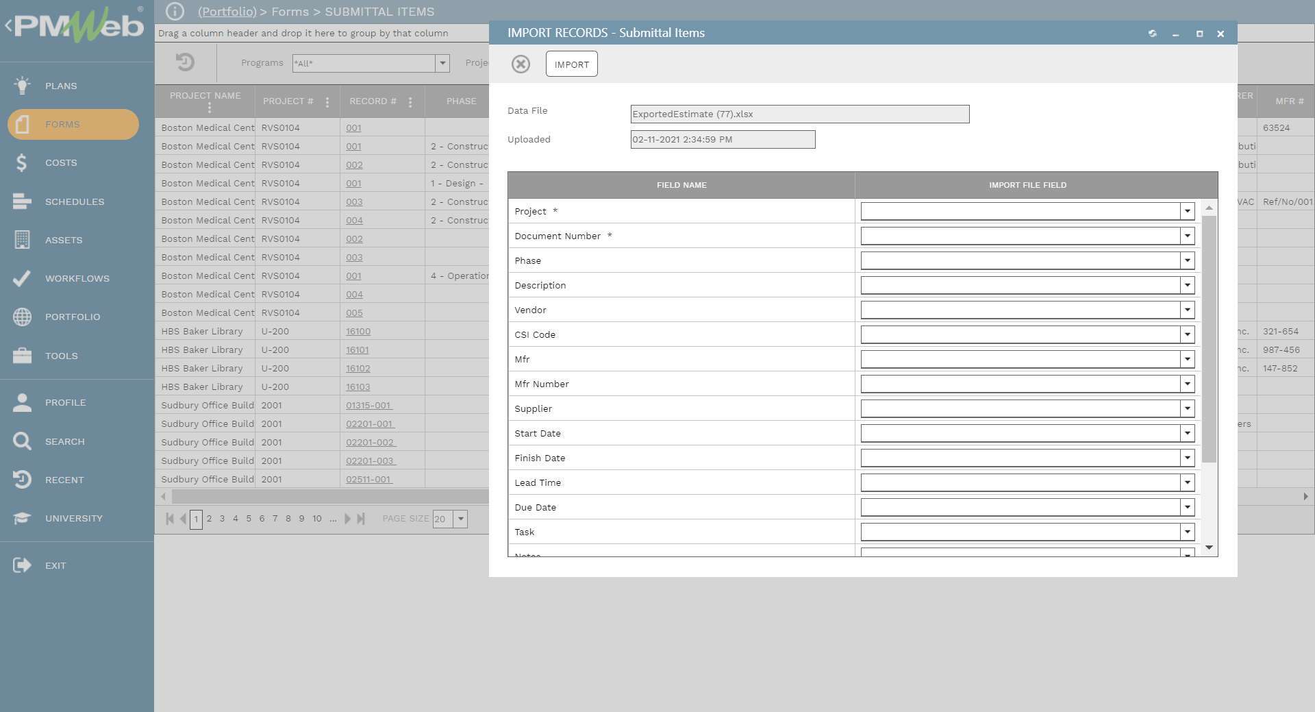This screenshot has width=1315, height=712.
Task: Click the cancel X icon beside Import
Action: pyautogui.click(x=521, y=64)
